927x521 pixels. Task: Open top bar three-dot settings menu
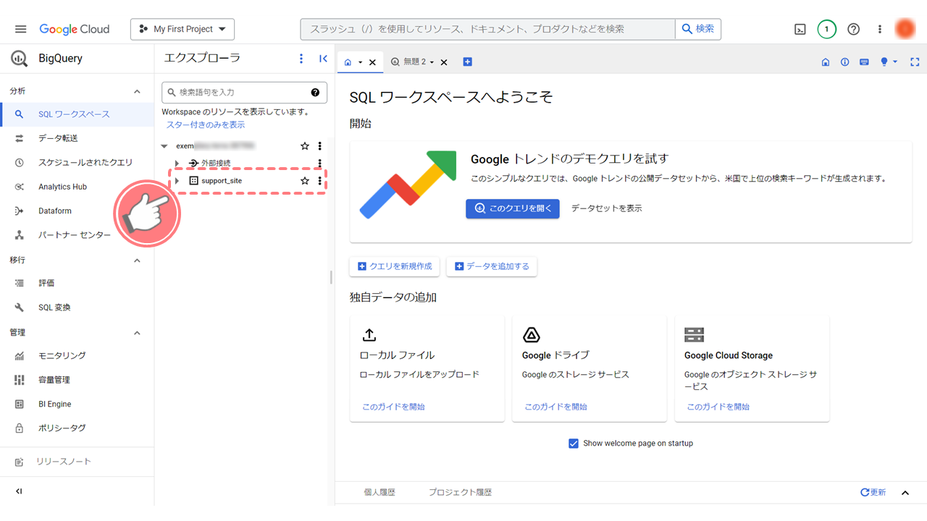(880, 29)
